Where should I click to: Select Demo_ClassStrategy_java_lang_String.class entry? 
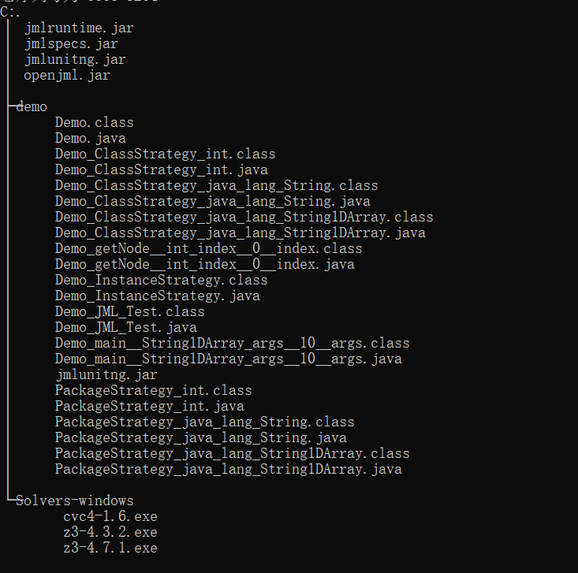[x=216, y=185]
